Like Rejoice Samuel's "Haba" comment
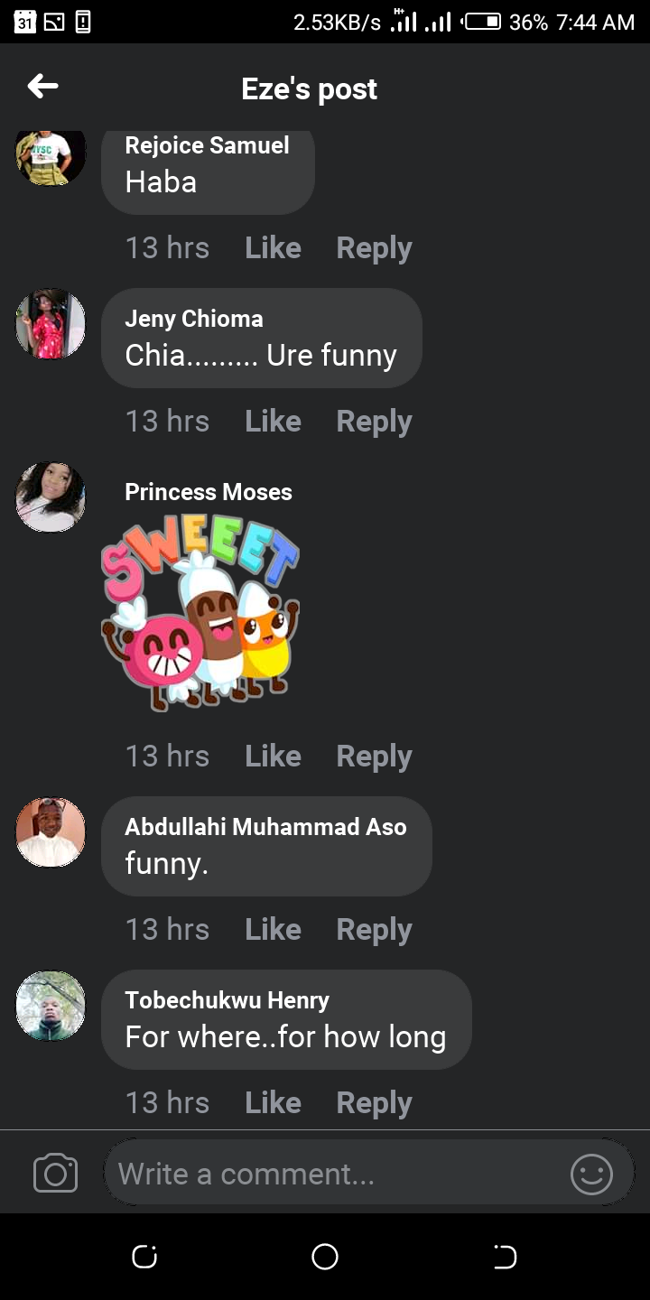Image resolution: width=650 pixels, height=1300 pixels. (273, 248)
